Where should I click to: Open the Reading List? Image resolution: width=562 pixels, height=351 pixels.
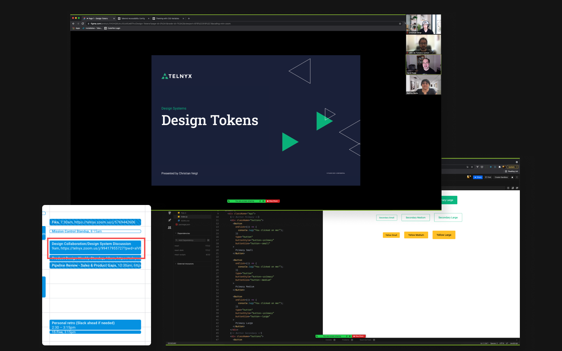click(511, 171)
